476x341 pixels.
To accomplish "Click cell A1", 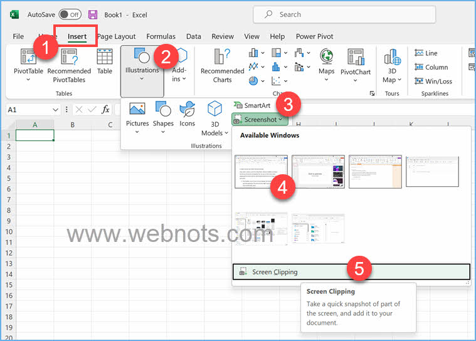I will point(35,135).
